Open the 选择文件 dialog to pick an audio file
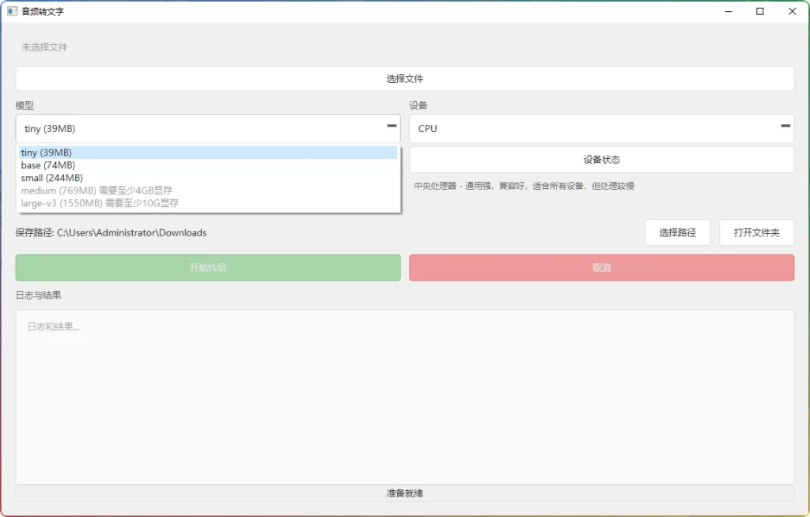This screenshot has width=810, height=517. tap(404, 78)
